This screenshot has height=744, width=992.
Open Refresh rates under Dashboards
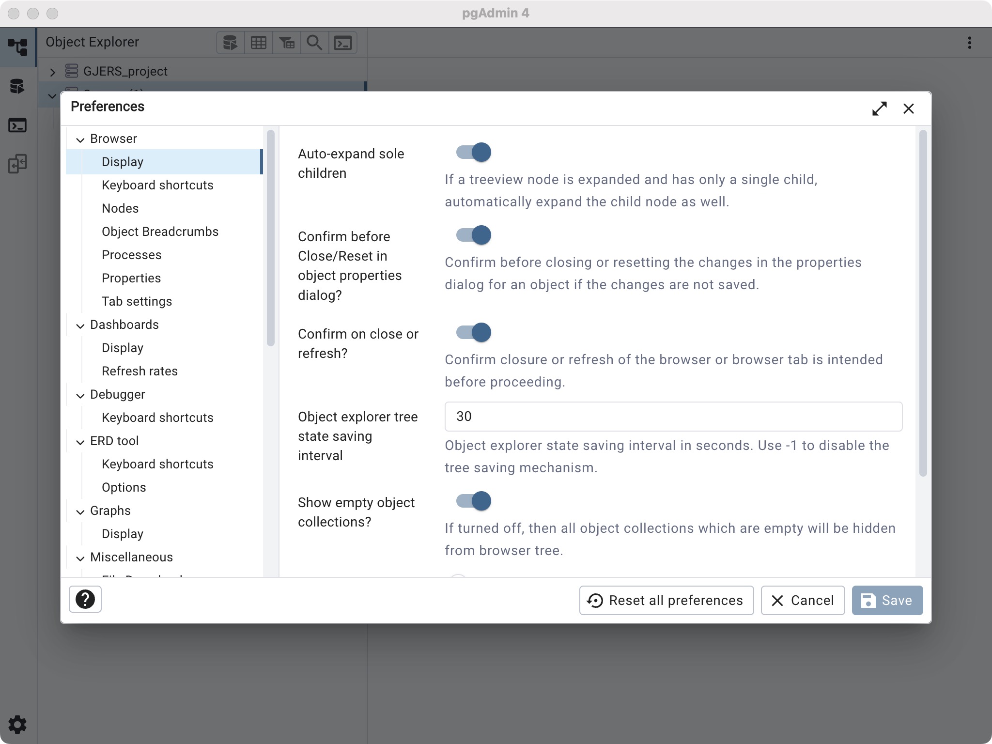pyautogui.click(x=139, y=372)
